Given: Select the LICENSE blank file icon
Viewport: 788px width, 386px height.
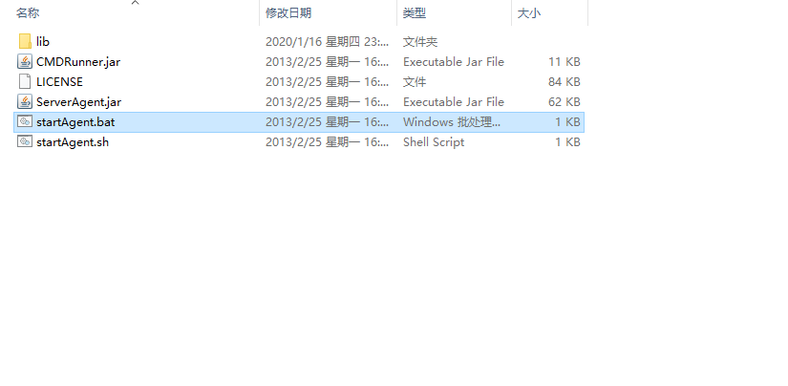Looking at the screenshot, I should click(25, 81).
